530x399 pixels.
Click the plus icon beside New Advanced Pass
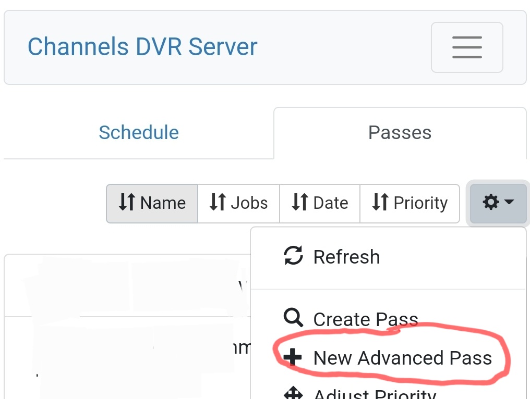(x=293, y=357)
